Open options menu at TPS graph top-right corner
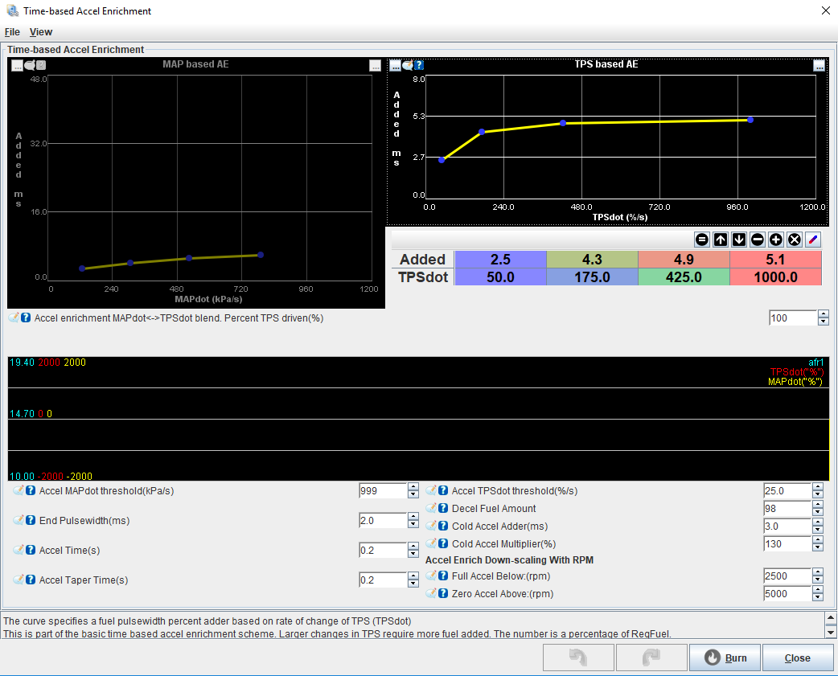The height and width of the screenshot is (676, 838). pyautogui.click(x=819, y=66)
